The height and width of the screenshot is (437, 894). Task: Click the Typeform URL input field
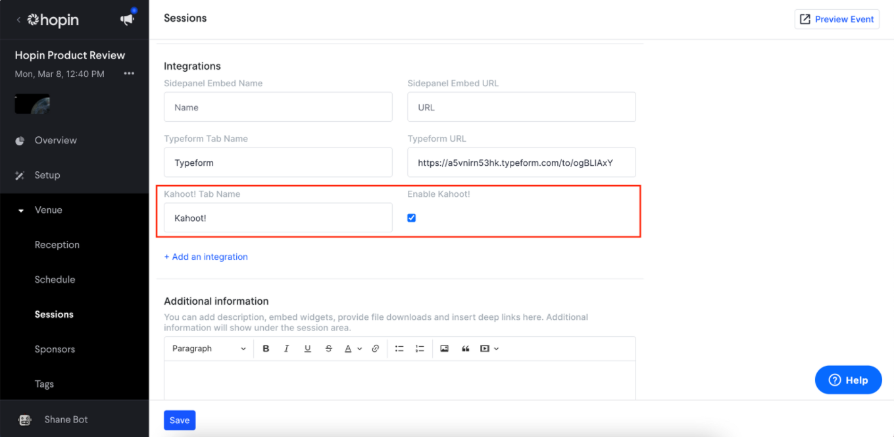[x=521, y=163]
